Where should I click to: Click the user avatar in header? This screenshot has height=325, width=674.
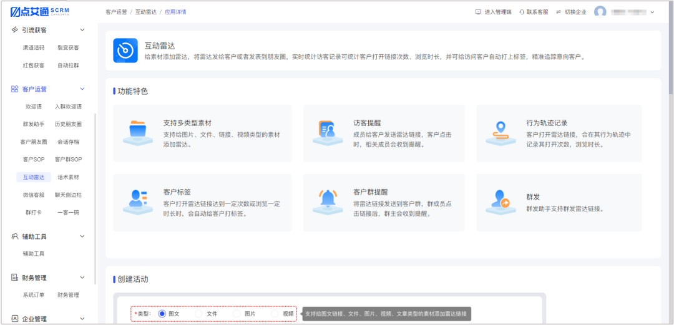[600, 12]
